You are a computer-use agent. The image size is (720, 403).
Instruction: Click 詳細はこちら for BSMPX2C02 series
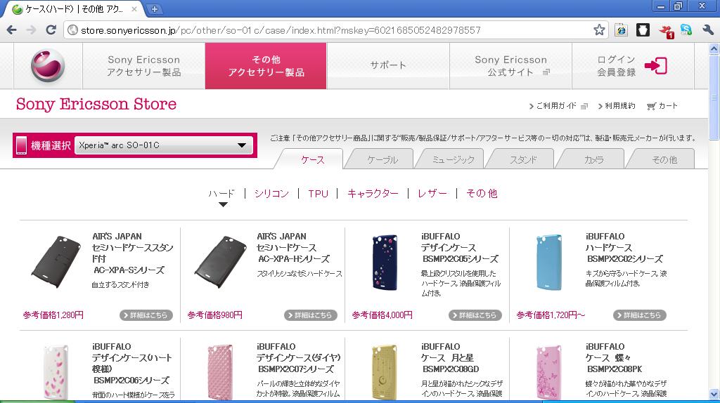click(x=639, y=315)
